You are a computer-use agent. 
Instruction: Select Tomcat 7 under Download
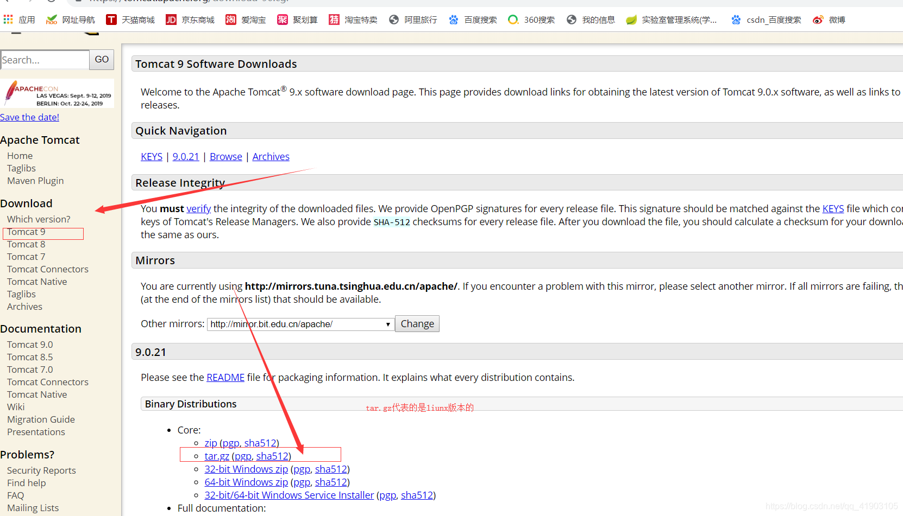pyautogui.click(x=26, y=257)
